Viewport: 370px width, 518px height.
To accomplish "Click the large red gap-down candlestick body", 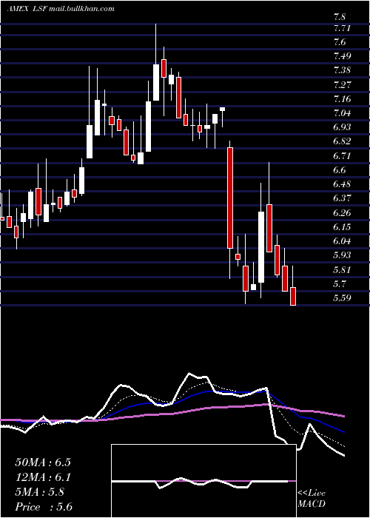I will [x=230, y=198].
